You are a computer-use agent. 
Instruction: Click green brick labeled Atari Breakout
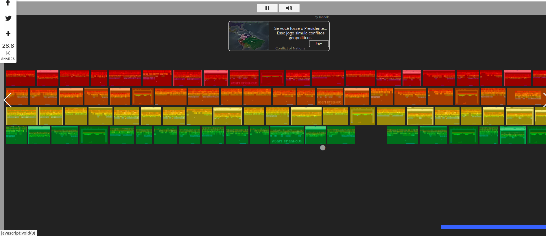pos(287,135)
